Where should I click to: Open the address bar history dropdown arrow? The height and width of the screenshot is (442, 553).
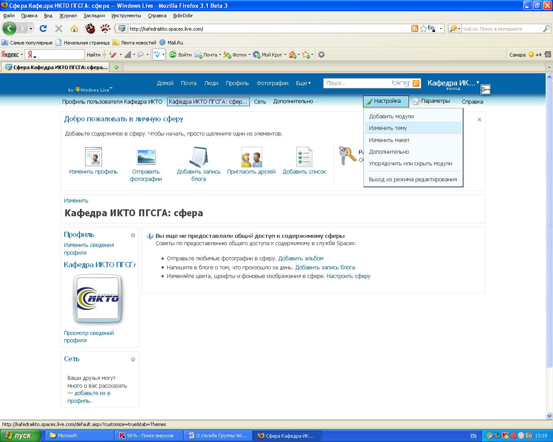click(441, 29)
